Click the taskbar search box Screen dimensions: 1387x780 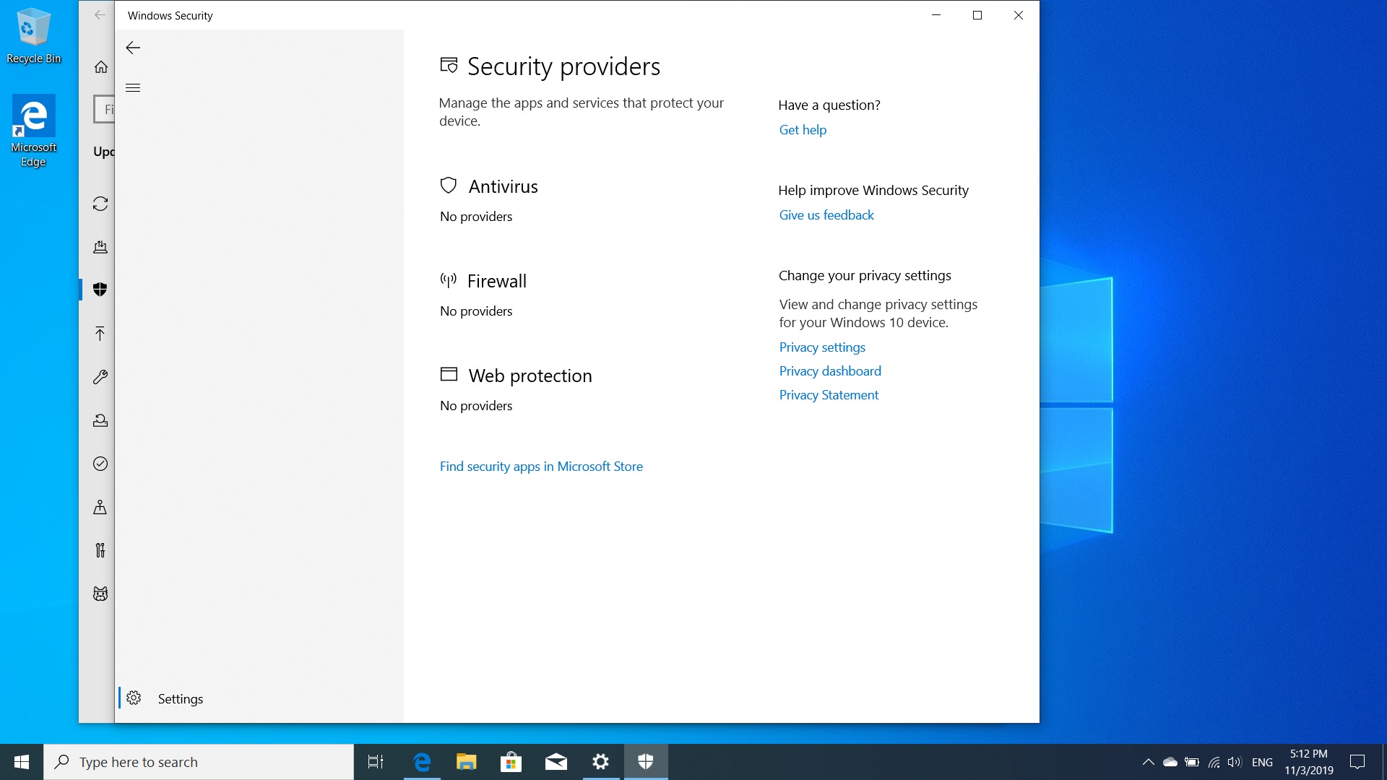click(199, 762)
